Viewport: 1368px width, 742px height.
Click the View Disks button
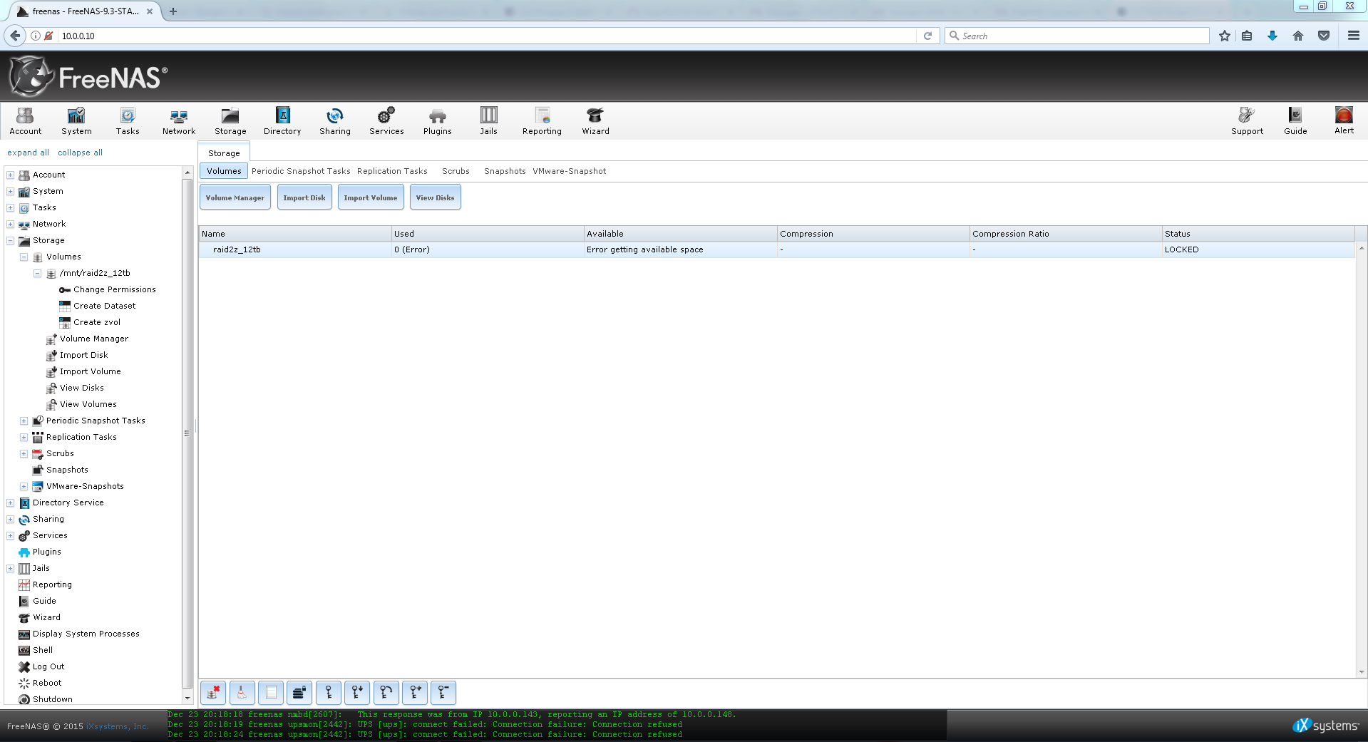coord(435,197)
